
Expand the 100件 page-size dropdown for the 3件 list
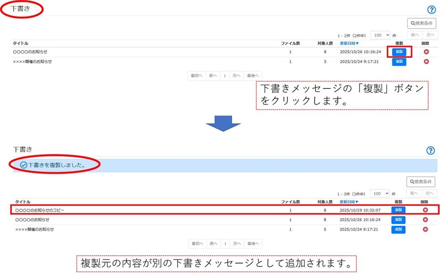click(379, 194)
